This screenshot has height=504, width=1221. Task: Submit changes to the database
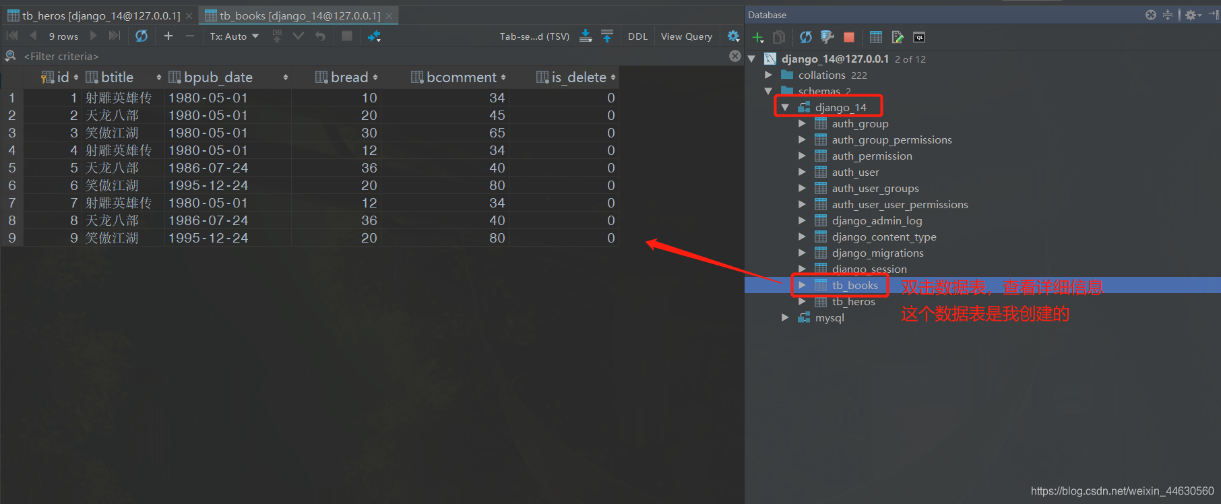(x=277, y=36)
